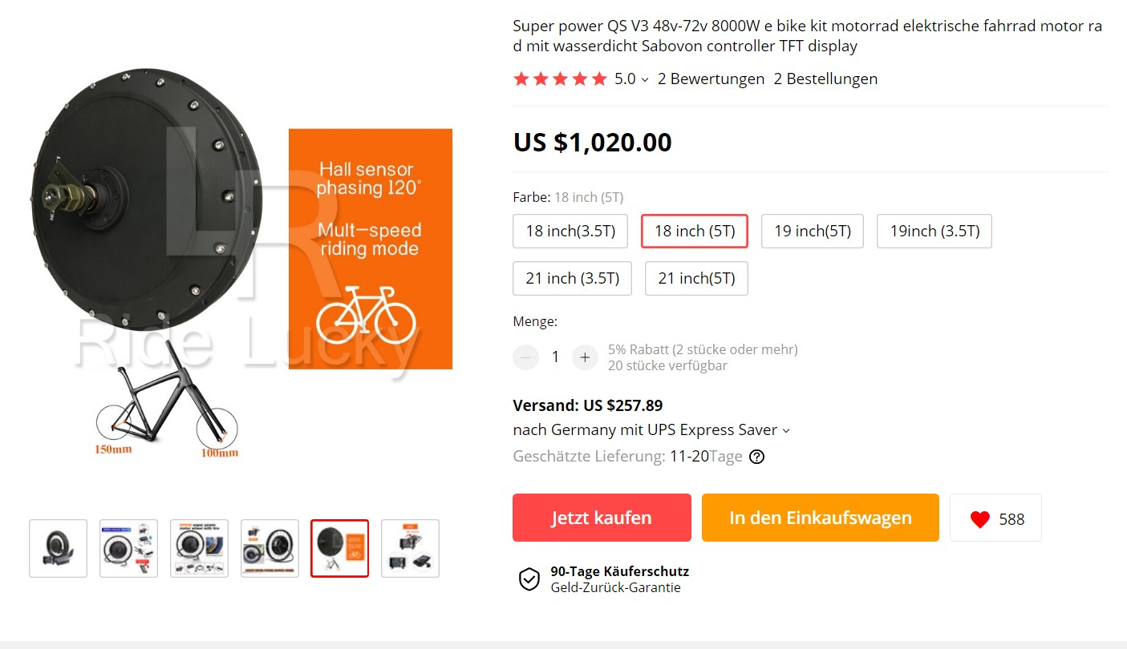Click In den Einkaufswagen button
1127x649 pixels.
[820, 518]
